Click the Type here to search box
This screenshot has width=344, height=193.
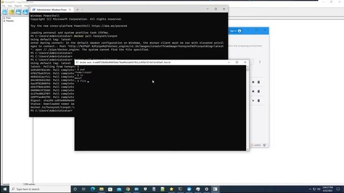tap(40, 189)
